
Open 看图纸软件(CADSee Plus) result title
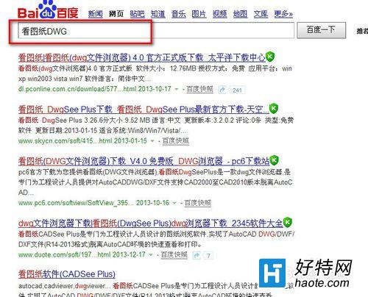[67, 274]
